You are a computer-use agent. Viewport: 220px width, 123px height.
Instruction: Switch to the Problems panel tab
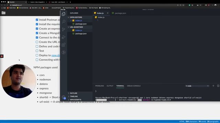99,86
